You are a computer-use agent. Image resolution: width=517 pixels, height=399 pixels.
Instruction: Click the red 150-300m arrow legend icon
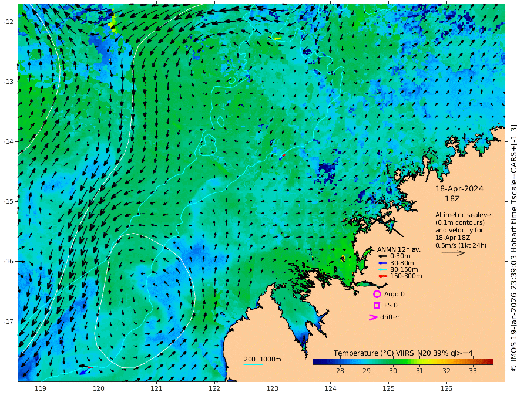coord(382,276)
